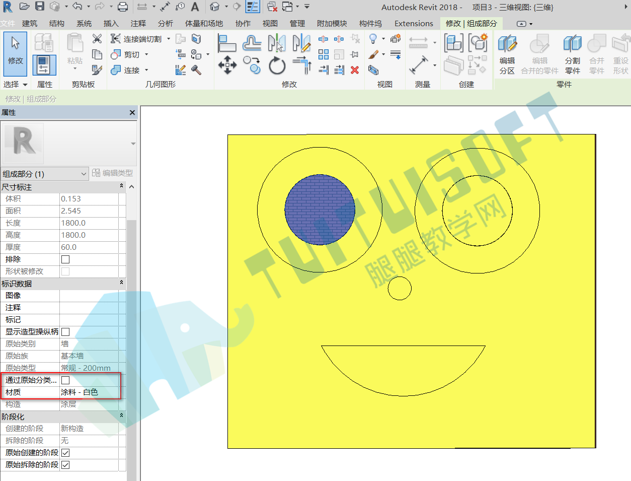Enable 显示造型操纵柄 checkbox
631x481 pixels.
[65, 332]
